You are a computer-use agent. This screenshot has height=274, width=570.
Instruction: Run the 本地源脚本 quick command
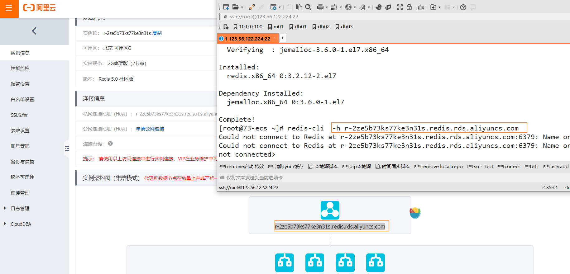(323, 167)
